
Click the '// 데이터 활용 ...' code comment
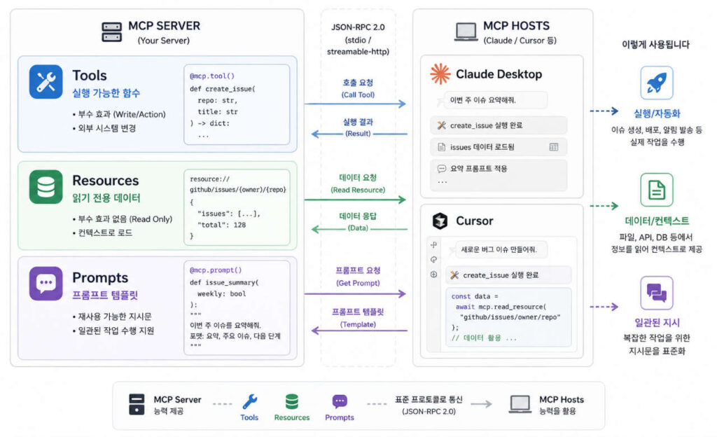[484, 338]
